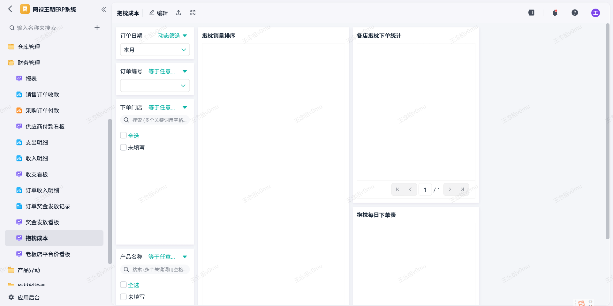The width and height of the screenshot is (613, 306).
Task: Click search icon in 产品名称 filter
Action: click(126, 269)
